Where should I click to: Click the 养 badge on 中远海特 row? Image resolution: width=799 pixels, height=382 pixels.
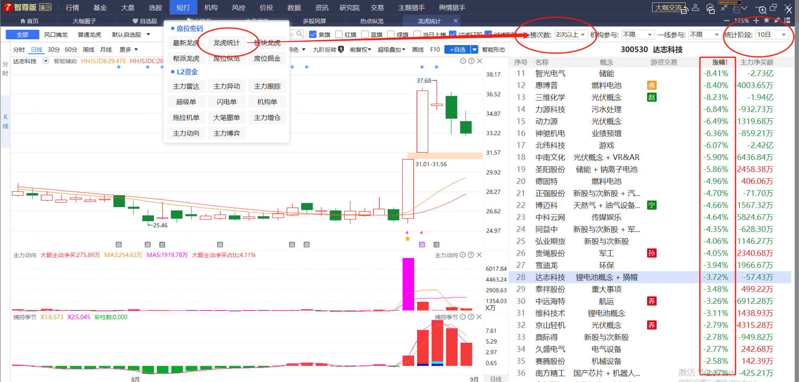(652, 301)
